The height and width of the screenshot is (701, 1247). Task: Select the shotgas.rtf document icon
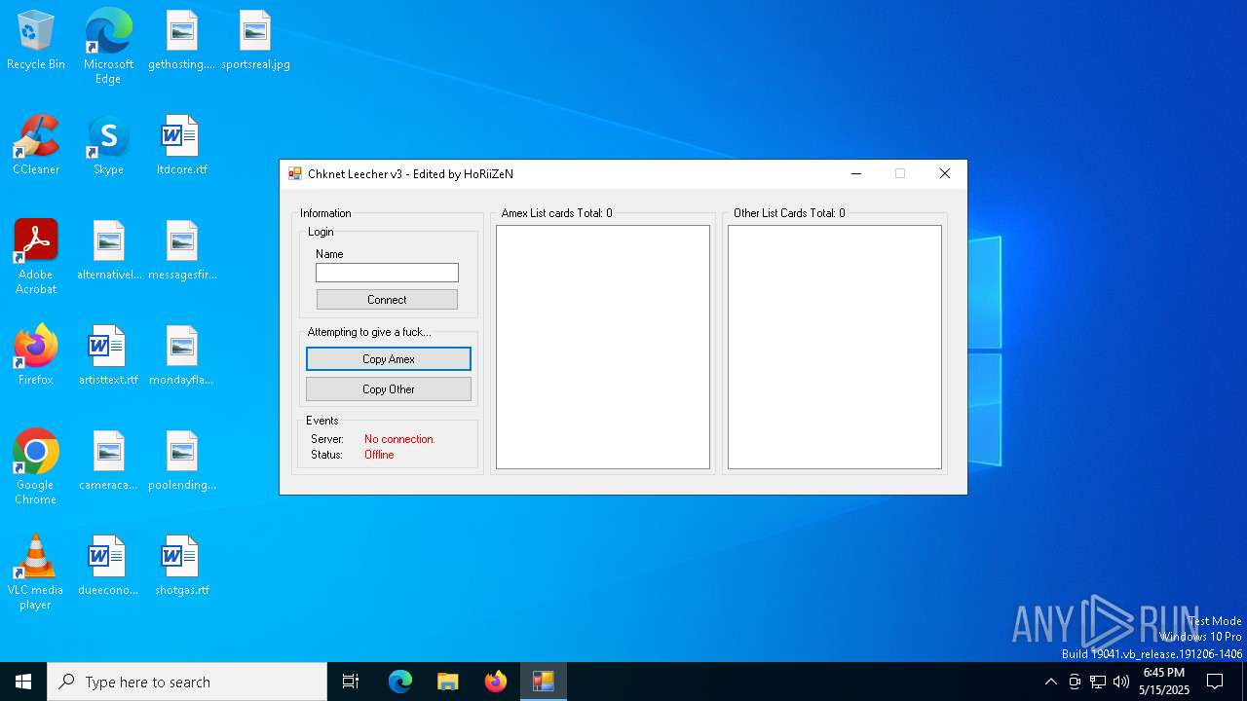pyautogui.click(x=182, y=567)
